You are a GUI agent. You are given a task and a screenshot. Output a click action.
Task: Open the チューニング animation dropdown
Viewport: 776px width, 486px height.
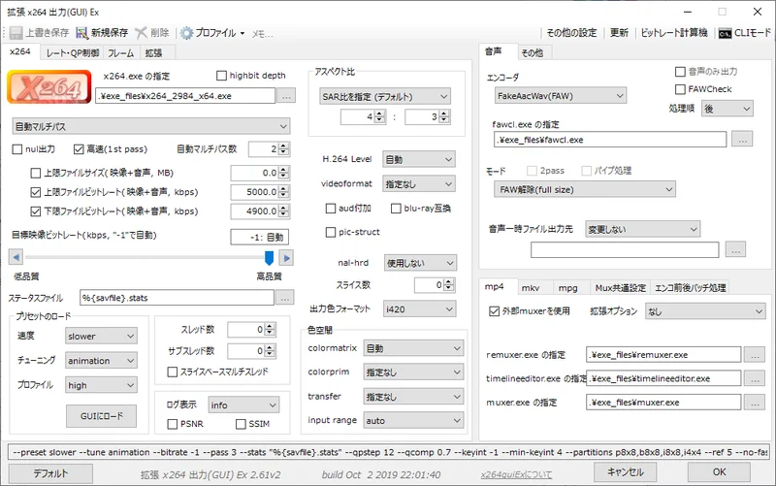pyautogui.click(x=101, y=359)
